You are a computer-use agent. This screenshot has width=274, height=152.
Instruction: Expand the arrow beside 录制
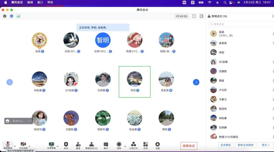(x=125, y=146)
